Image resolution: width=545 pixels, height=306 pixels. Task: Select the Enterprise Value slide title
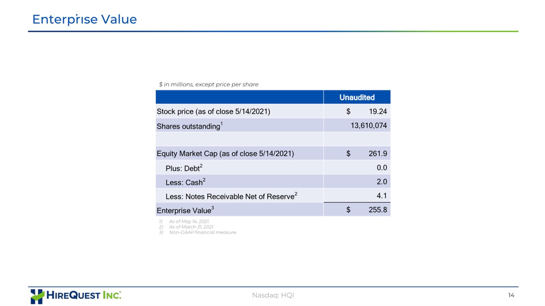tap(84, 20)
